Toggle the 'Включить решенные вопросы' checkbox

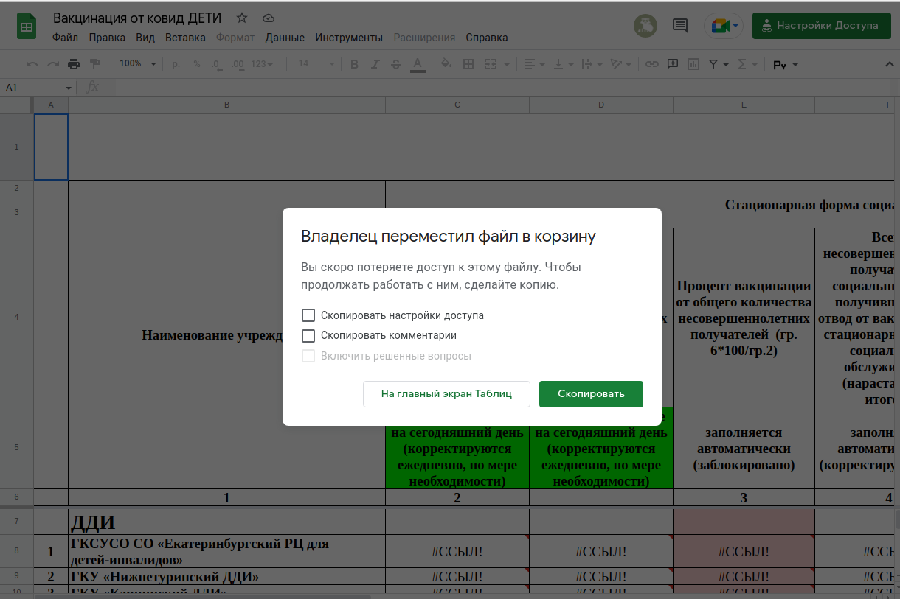(x=308, y=357)
